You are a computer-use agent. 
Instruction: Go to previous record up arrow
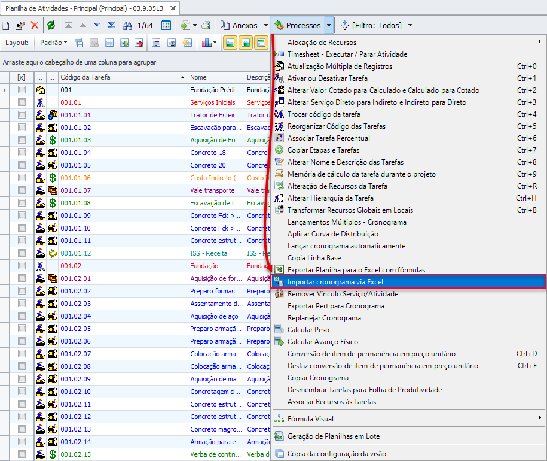tap(82, 25)
